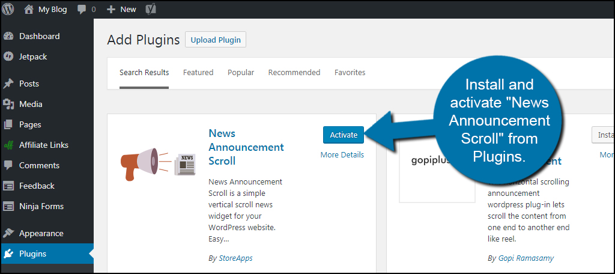Open the Yoast SEO admin bar icon
The width and height of the screenshot is (615, 274).
tap(151, 9)
